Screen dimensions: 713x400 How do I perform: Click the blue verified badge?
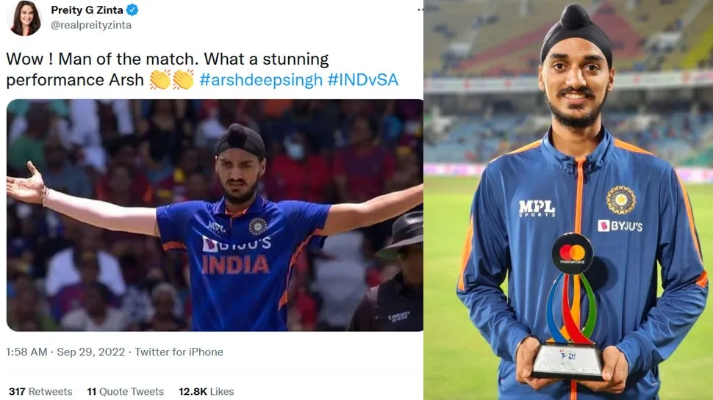(132, 10)
